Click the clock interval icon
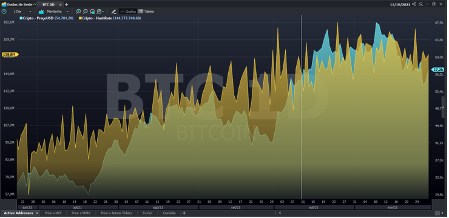449x218 pixels. (x=4, y=12)
